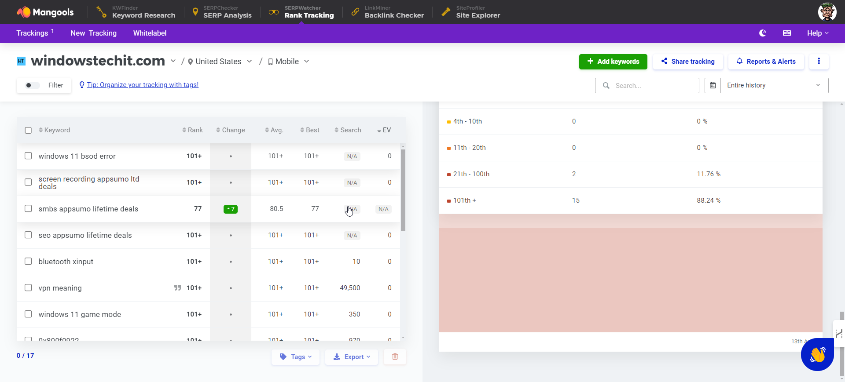Open the Help dropdown menu
This screenshot has height=382, width=845.
[x=818, y=33]
